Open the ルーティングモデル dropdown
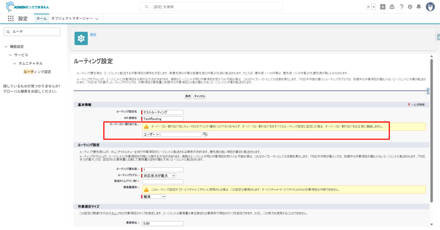Screen dimensions: 440x230 [159, 175]
